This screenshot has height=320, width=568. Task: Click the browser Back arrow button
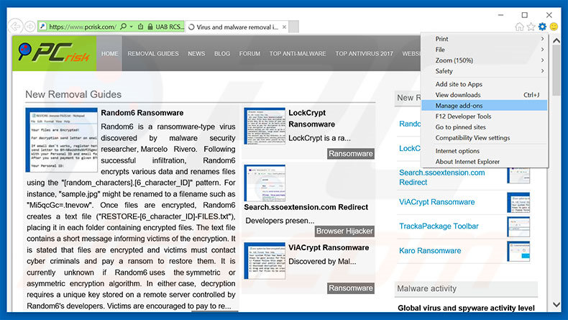pos(15,27)
